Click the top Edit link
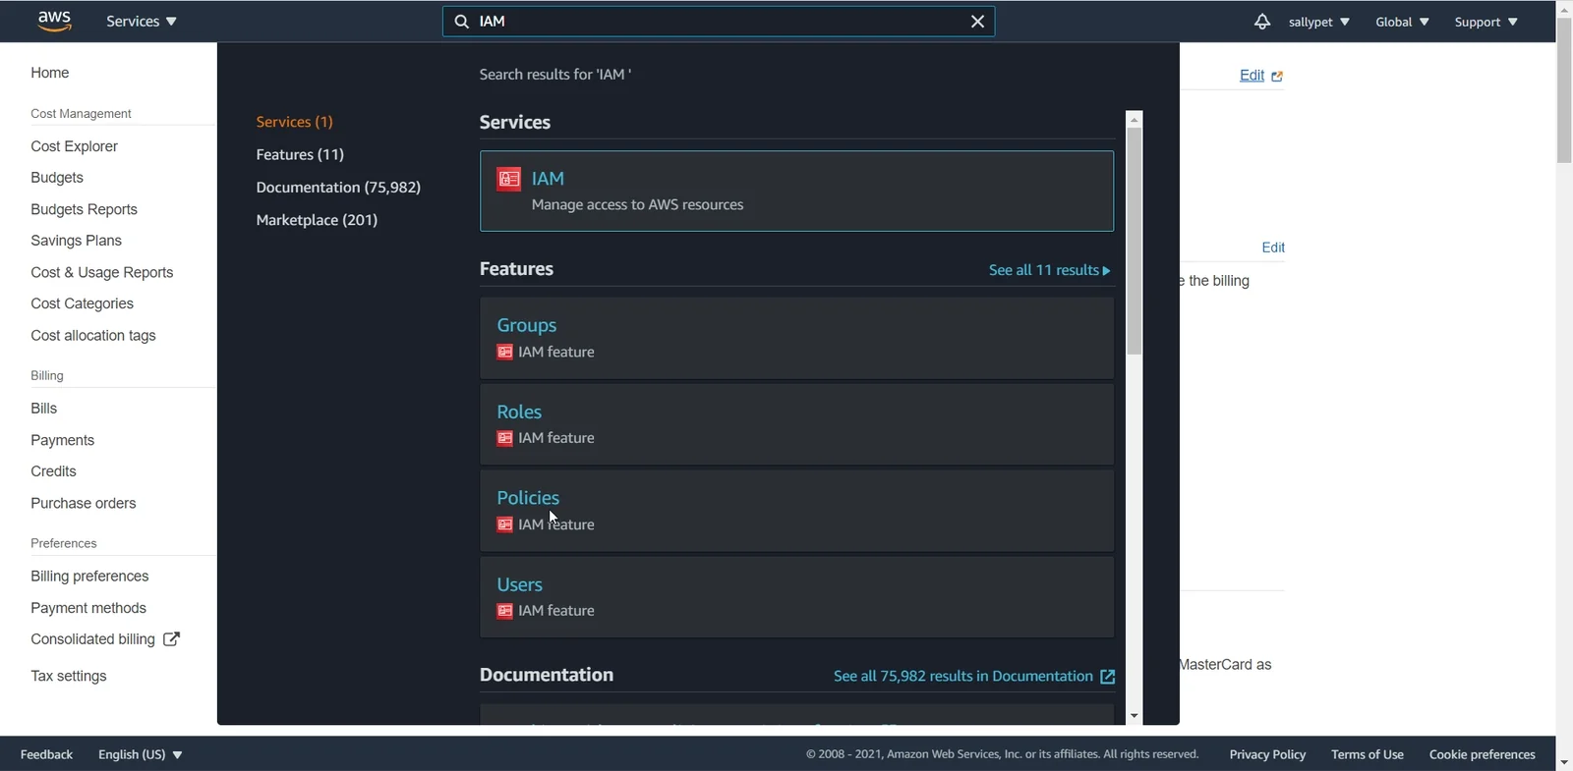This screenshot has height=771, width=1573. [x=1252, y=76]
